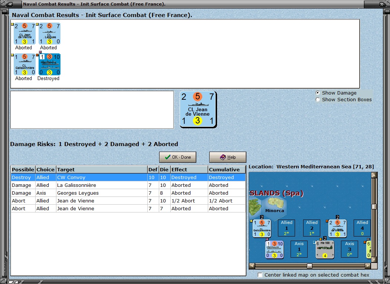Click the map vertical scrollbar thumb
The width and height of the screenshot is (390, 284).
(x=374, y=207)
